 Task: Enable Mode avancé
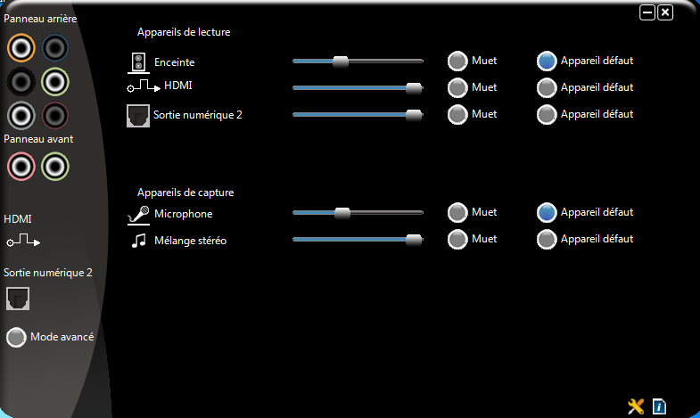point(16,337)
